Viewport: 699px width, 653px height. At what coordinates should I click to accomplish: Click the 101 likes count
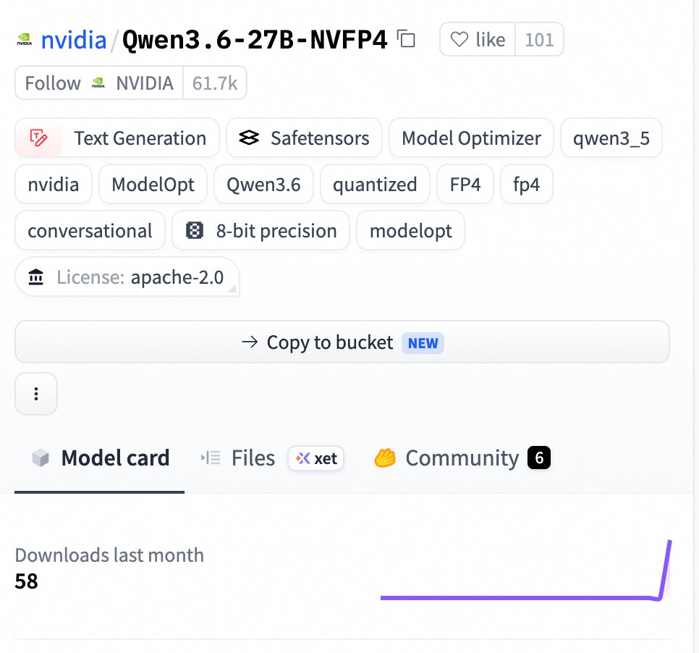[x=539, y=39]
